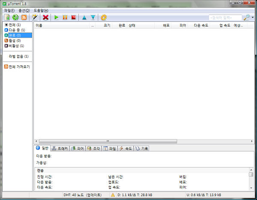The width and height of the screenshot is (257, 200).
Task: Click the 업 속도 column header
Action: (221, 26)
